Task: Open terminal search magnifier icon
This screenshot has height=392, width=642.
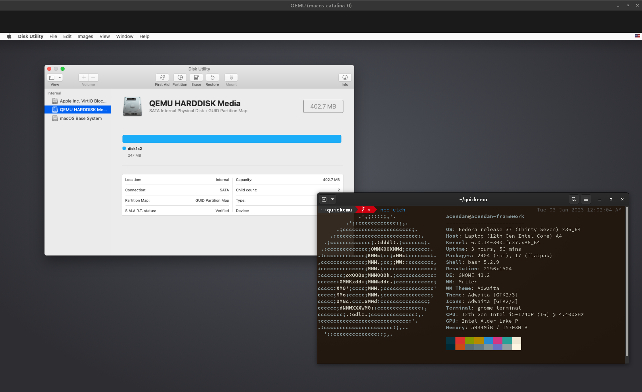Action: click(x=574, y=199)
